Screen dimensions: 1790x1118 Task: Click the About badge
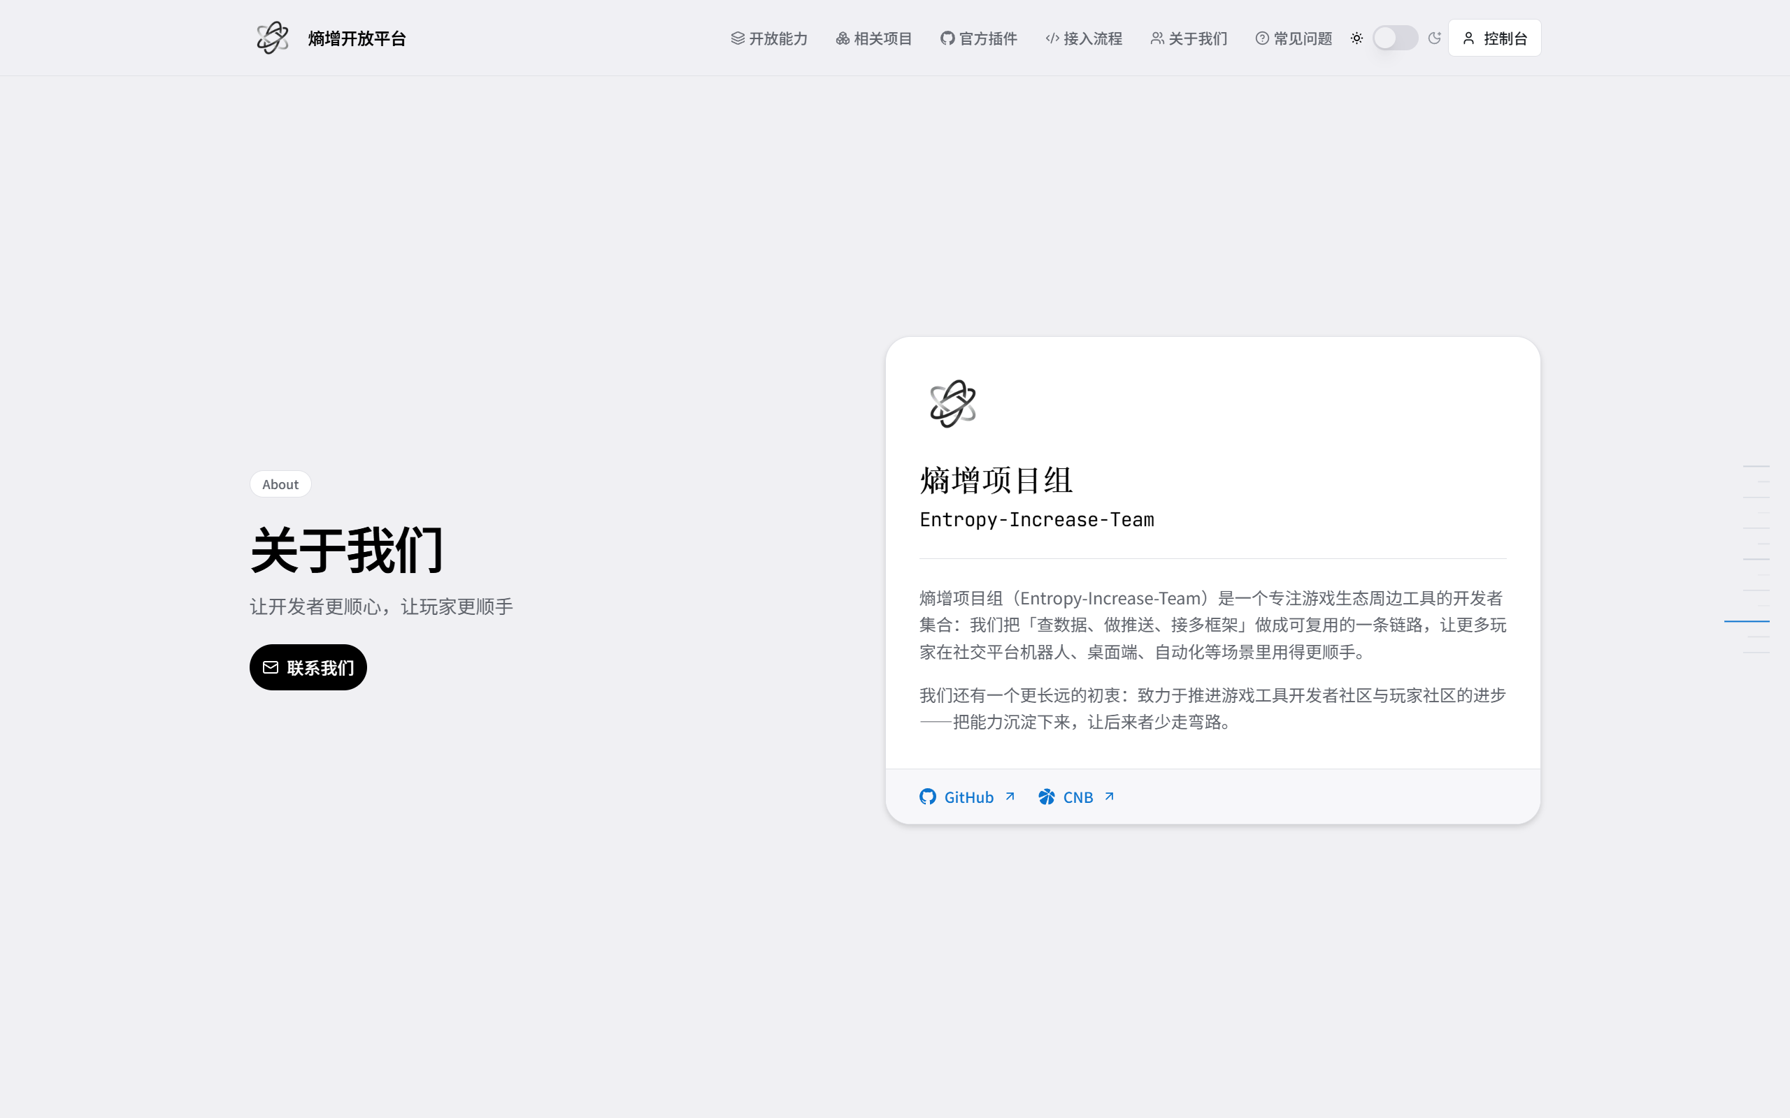tap(280, 484)
